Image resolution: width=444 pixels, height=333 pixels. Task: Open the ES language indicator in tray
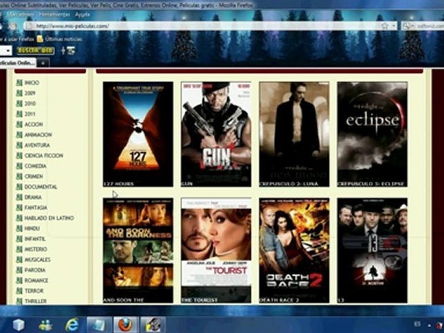[x=417, y=324]
